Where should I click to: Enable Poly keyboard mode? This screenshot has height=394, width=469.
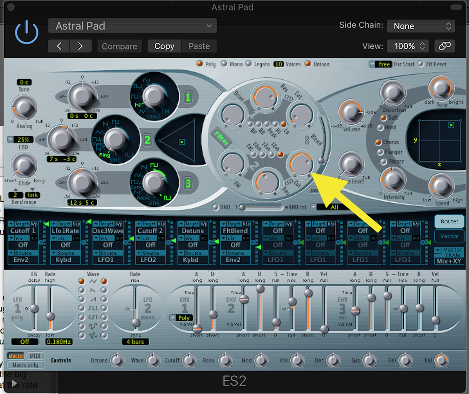(x=199, y=63)
